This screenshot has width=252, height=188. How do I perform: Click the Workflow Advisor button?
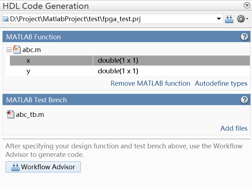(x=43, y=167)
